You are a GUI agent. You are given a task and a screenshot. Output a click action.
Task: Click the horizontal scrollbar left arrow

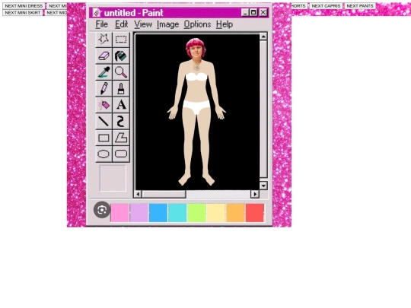coord(138,194)
